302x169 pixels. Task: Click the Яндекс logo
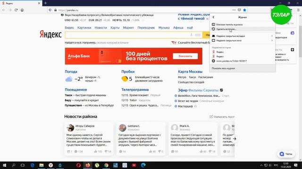click(x=50, y=34)
